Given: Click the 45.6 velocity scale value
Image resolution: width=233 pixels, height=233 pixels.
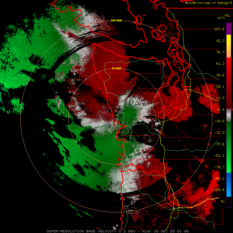Looking at the screenshot, I should (x=220, y=75).
